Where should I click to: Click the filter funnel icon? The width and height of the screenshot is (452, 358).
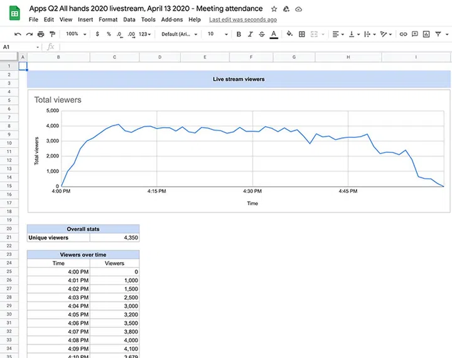[438, 34]
